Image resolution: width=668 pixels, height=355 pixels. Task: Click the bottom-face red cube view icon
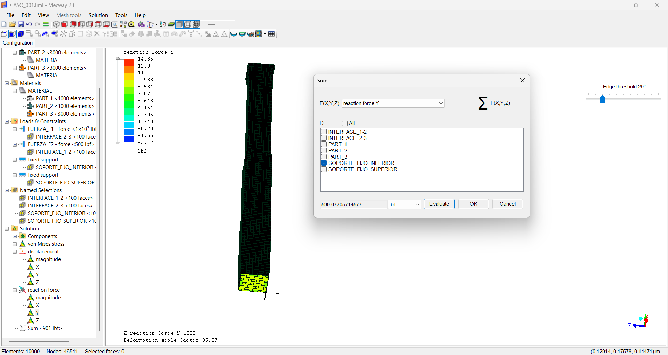point(106,24)
